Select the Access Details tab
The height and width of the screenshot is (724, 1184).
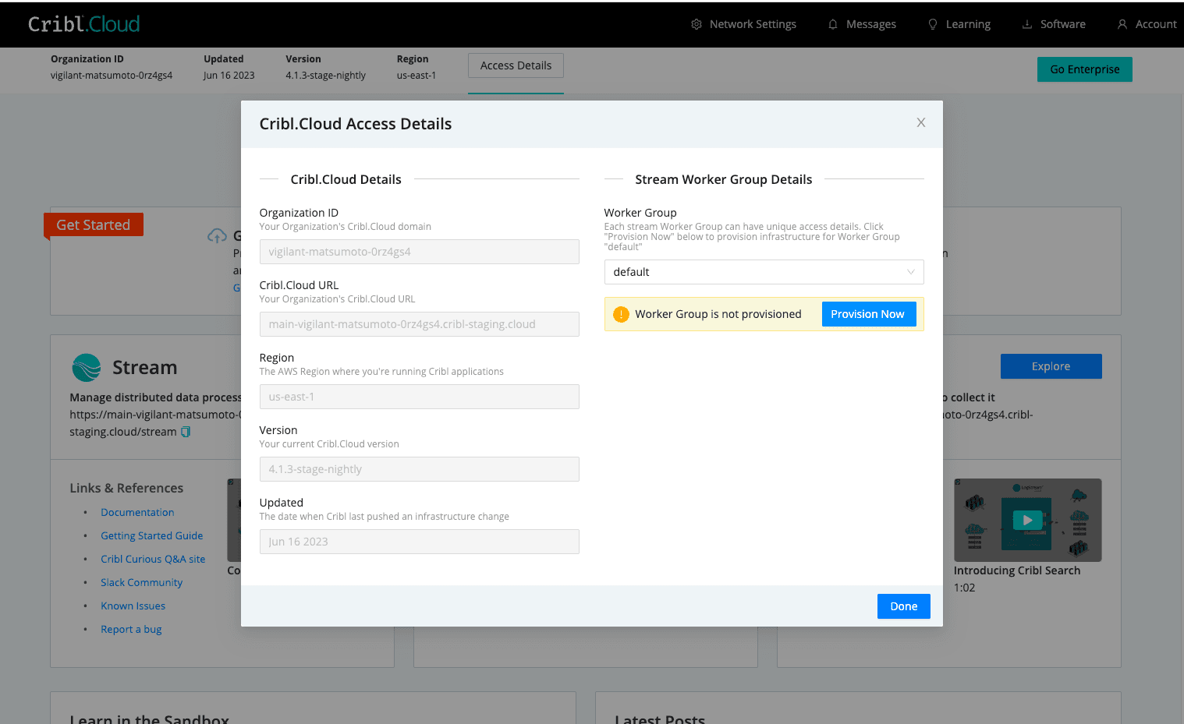tap(516, 65)
